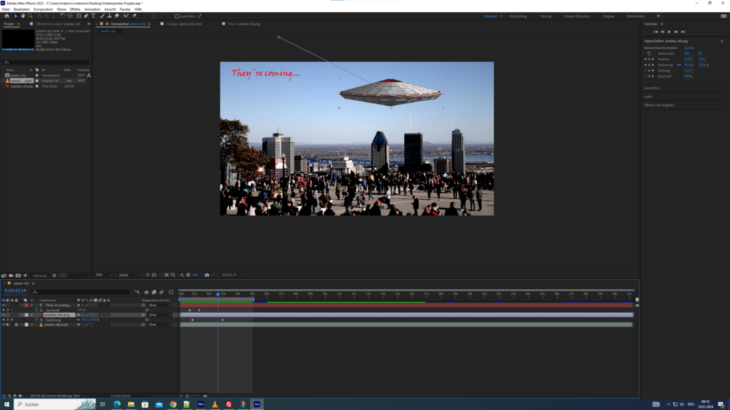
Task: Jump to the last frame in Vorschau
Action: (683, 31)
